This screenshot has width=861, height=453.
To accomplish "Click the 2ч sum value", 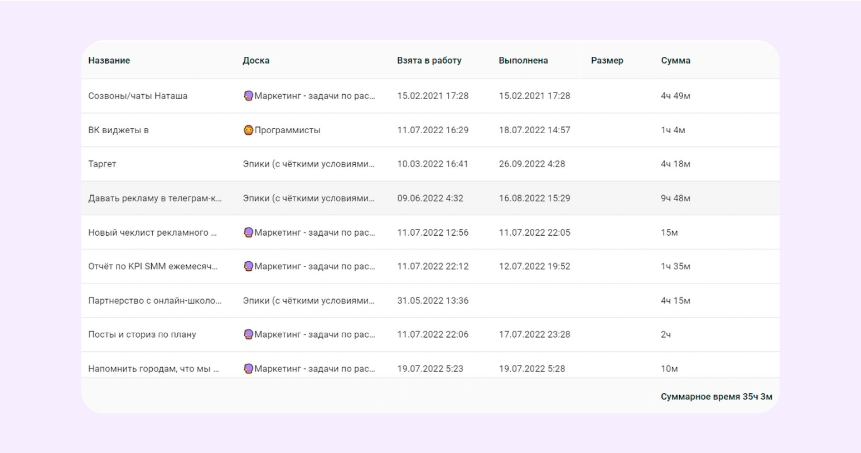I will [666, 334].
